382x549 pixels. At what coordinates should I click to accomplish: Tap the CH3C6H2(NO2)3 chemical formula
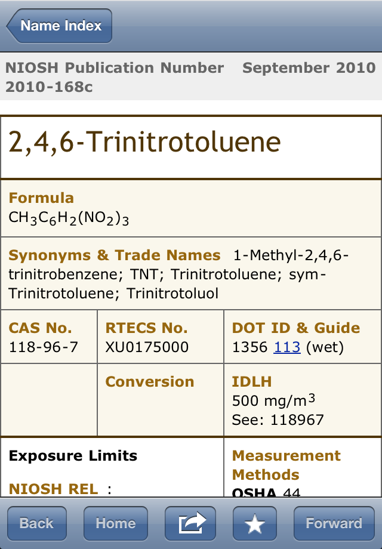(69, 218)
